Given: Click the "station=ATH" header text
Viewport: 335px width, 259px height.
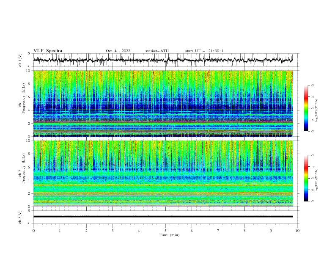Looking at the screenshot, I should (157, 51).
